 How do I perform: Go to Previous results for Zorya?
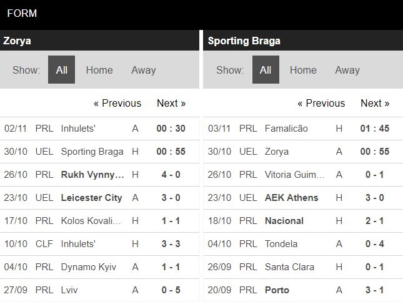coord(117,103)
